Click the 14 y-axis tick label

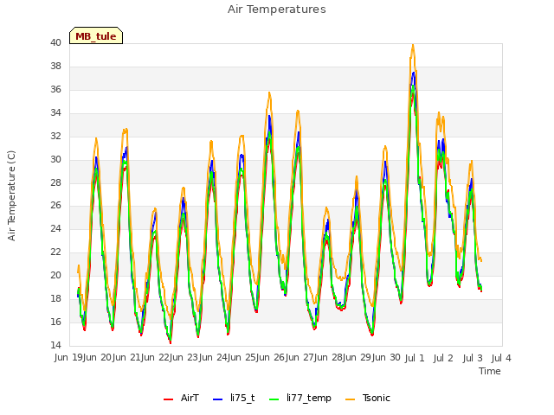[x=55, y=345]
